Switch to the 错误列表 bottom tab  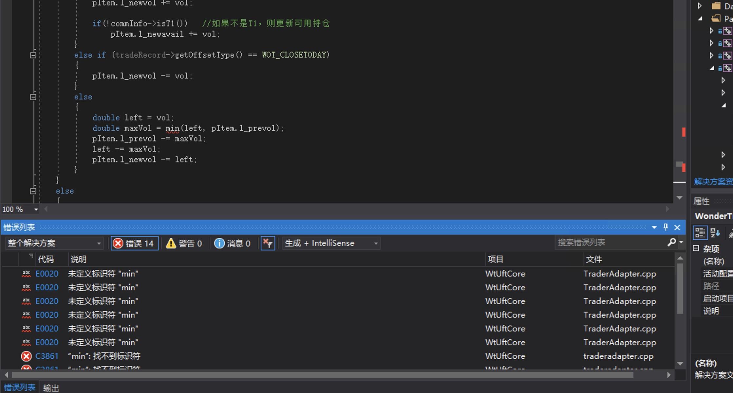pyautogui.click(x=19, y=388)
